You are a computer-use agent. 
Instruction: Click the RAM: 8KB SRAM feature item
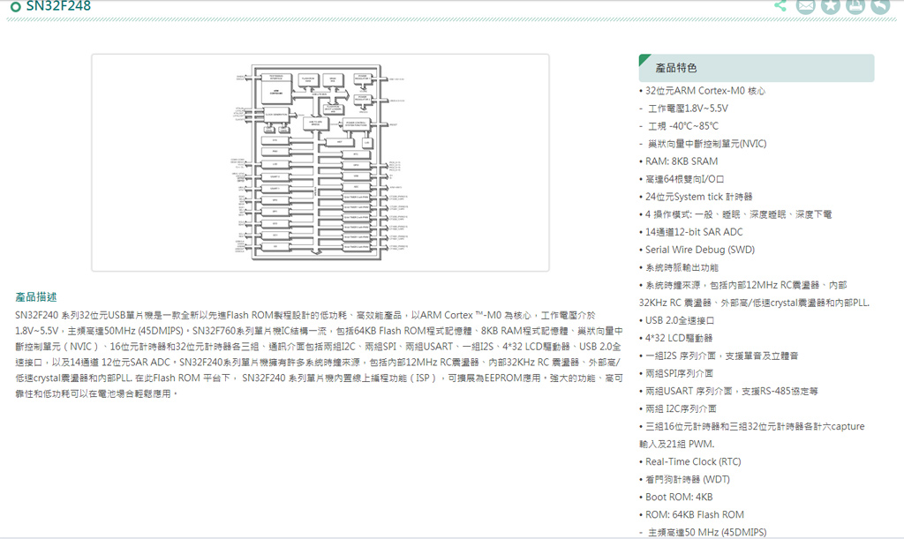681,161
